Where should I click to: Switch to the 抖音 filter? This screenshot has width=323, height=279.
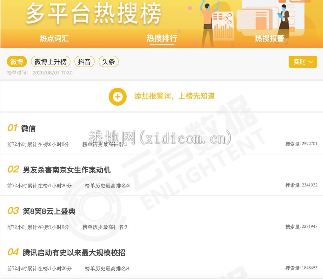point(84,61)
